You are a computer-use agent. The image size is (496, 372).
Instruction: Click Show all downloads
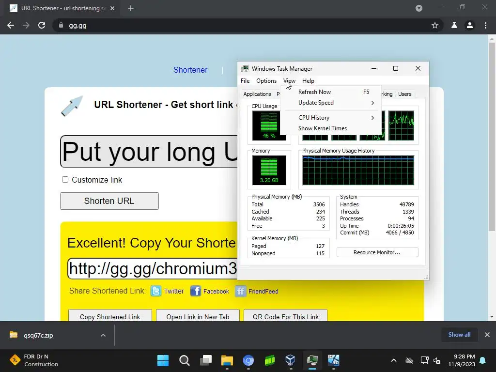pyautogui.click(x=459, y=335)
